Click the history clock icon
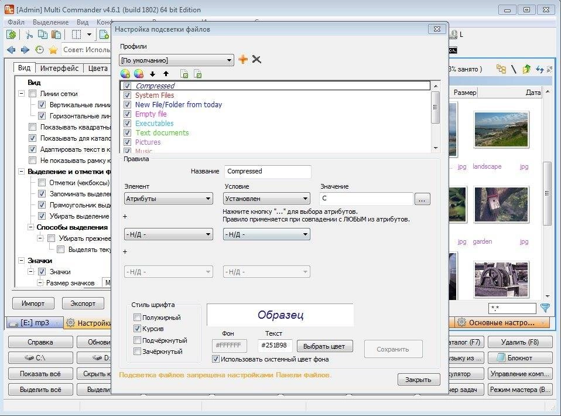Screen dimensions: 561x416 [39, 50]
